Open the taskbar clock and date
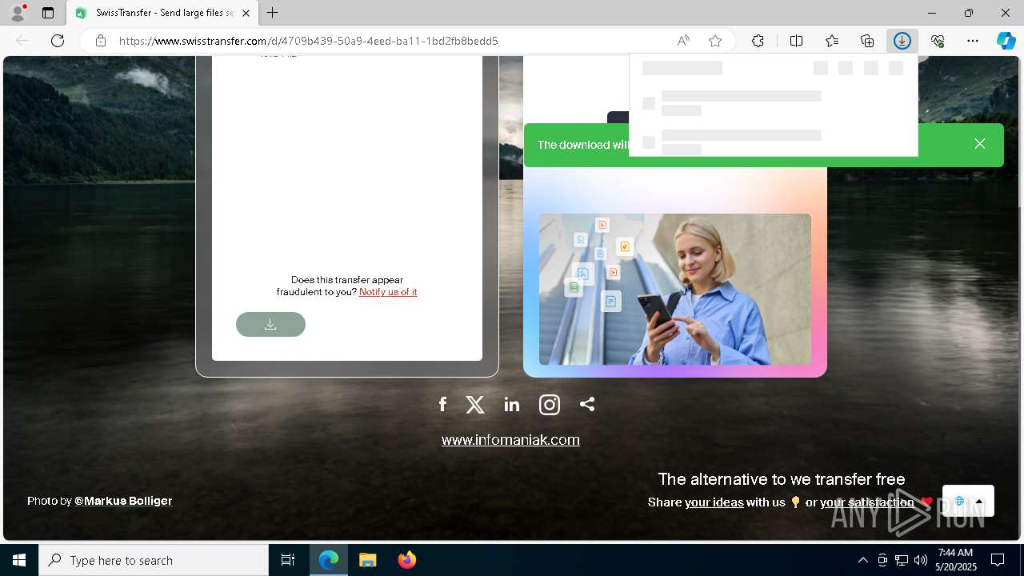 tap(956, 560)
